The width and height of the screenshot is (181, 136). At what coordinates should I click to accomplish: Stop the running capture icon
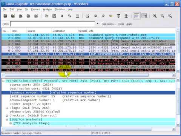point(28,16)
